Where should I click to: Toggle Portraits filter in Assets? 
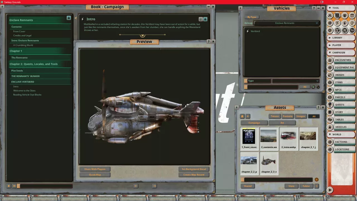[288, 116]
